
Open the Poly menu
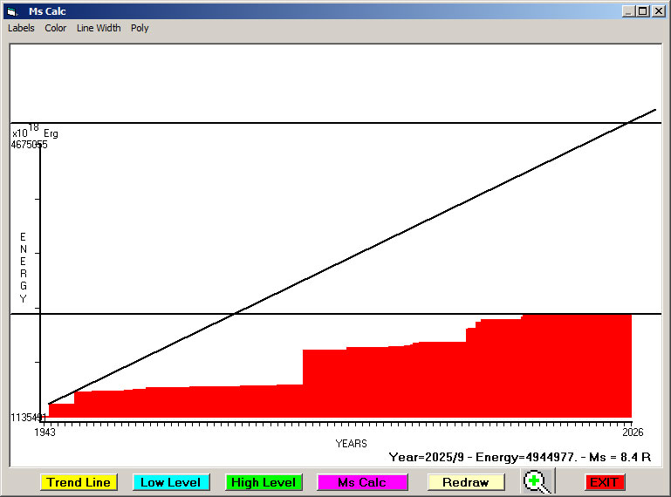pos(140,28)
